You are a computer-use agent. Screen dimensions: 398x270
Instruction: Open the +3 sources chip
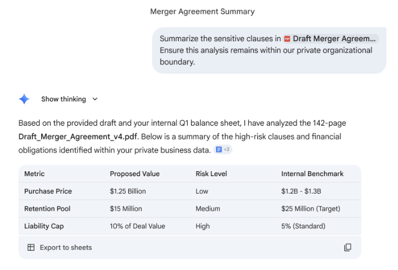(x=223, y=150)
